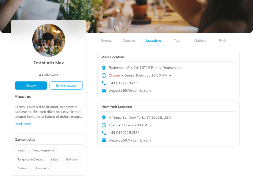Screen dimensions: 253x177
Task: Click the envelope icon in Main Location
Action: click(x=104, y=91)
